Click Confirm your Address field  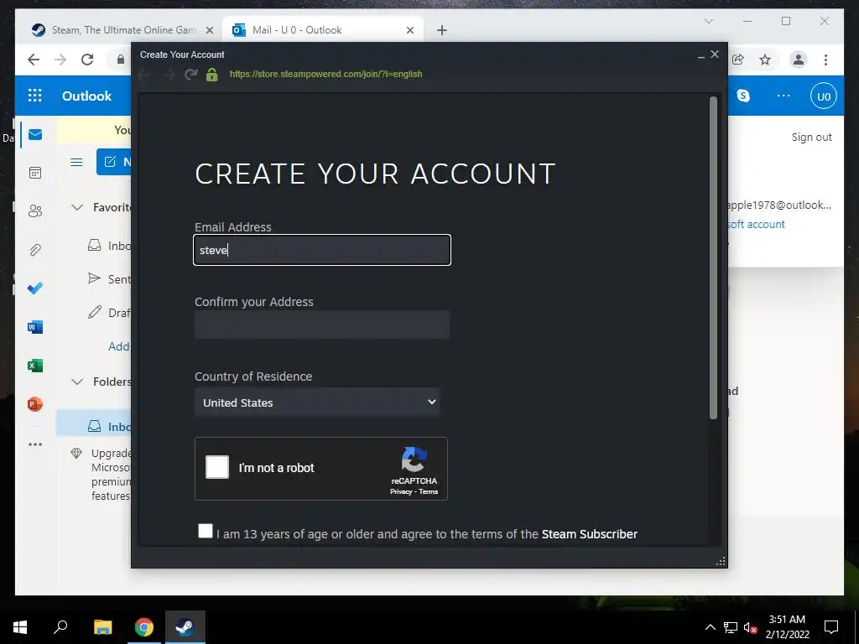click(322, 325)
